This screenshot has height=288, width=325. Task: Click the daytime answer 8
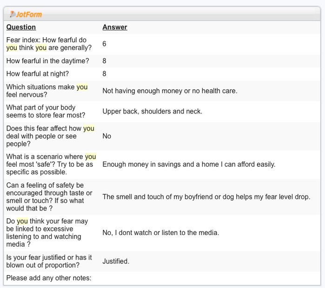[x=104, y=61]
